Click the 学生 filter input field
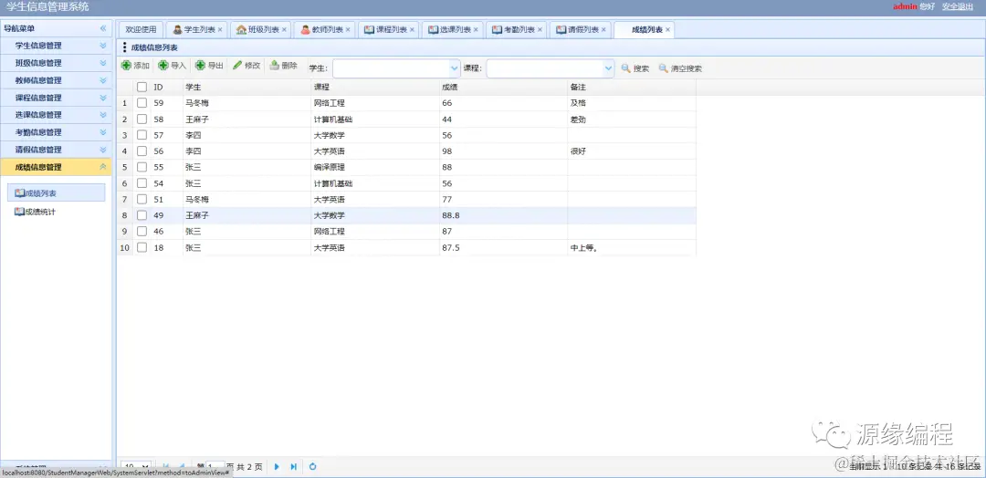The width and height of the screenshot is (986, 478). point(391,68)
